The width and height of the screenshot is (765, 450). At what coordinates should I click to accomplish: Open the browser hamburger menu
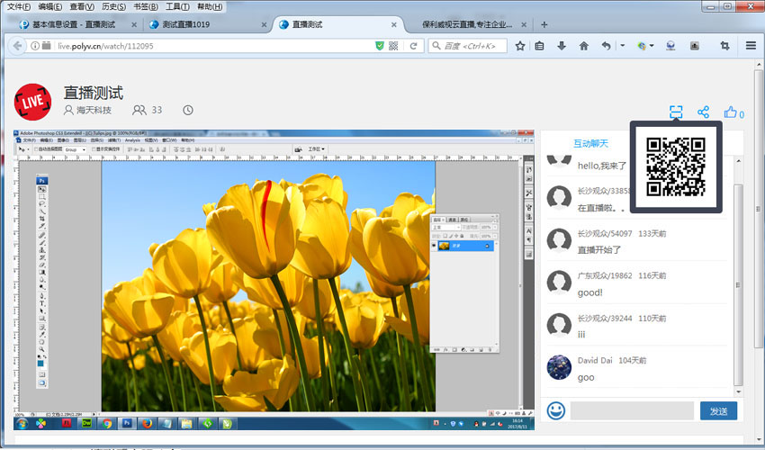point(751,46)
